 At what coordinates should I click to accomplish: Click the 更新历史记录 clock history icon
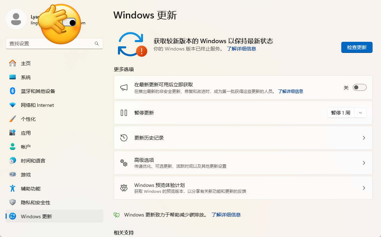124,138
